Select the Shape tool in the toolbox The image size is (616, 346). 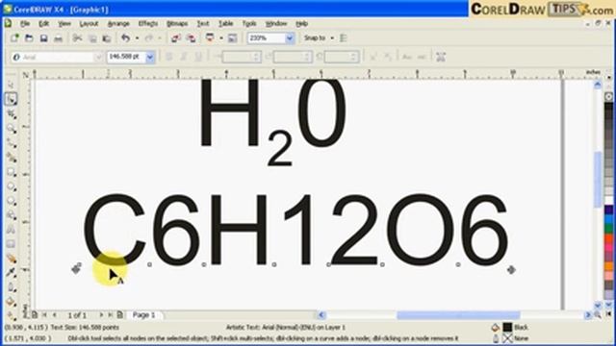[11, 99]
